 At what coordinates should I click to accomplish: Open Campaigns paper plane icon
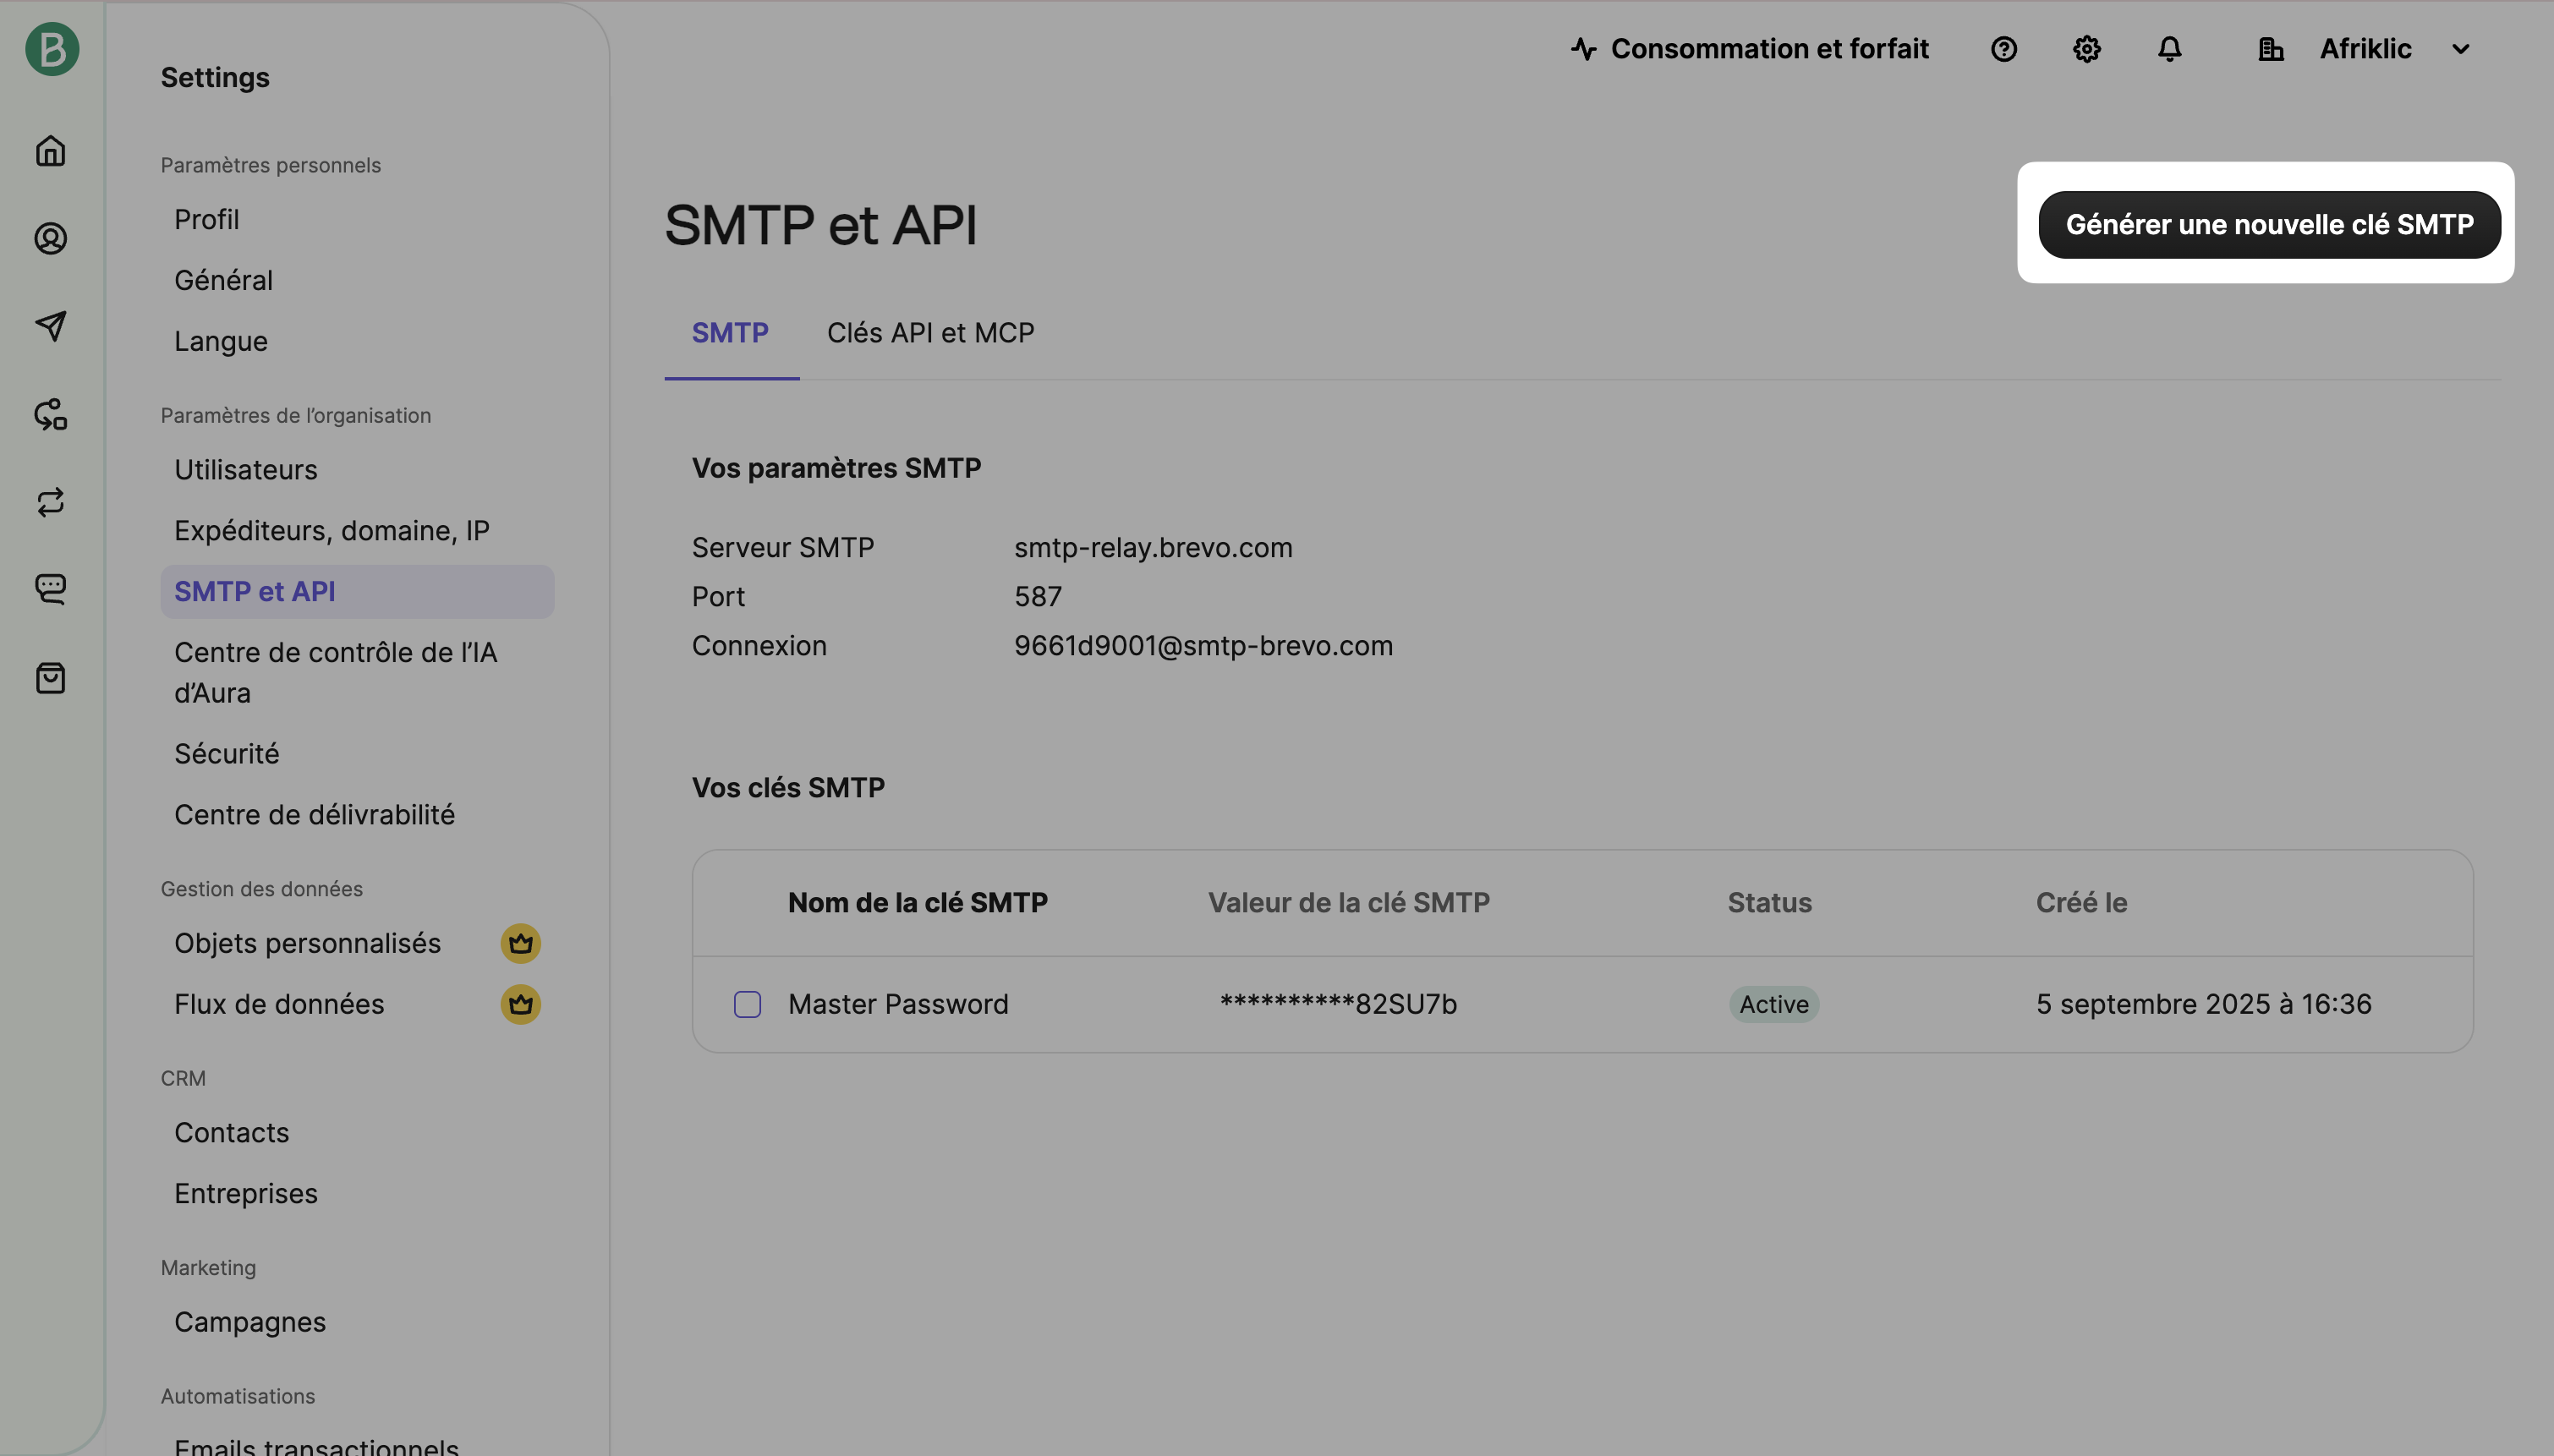tap(51, 326)
